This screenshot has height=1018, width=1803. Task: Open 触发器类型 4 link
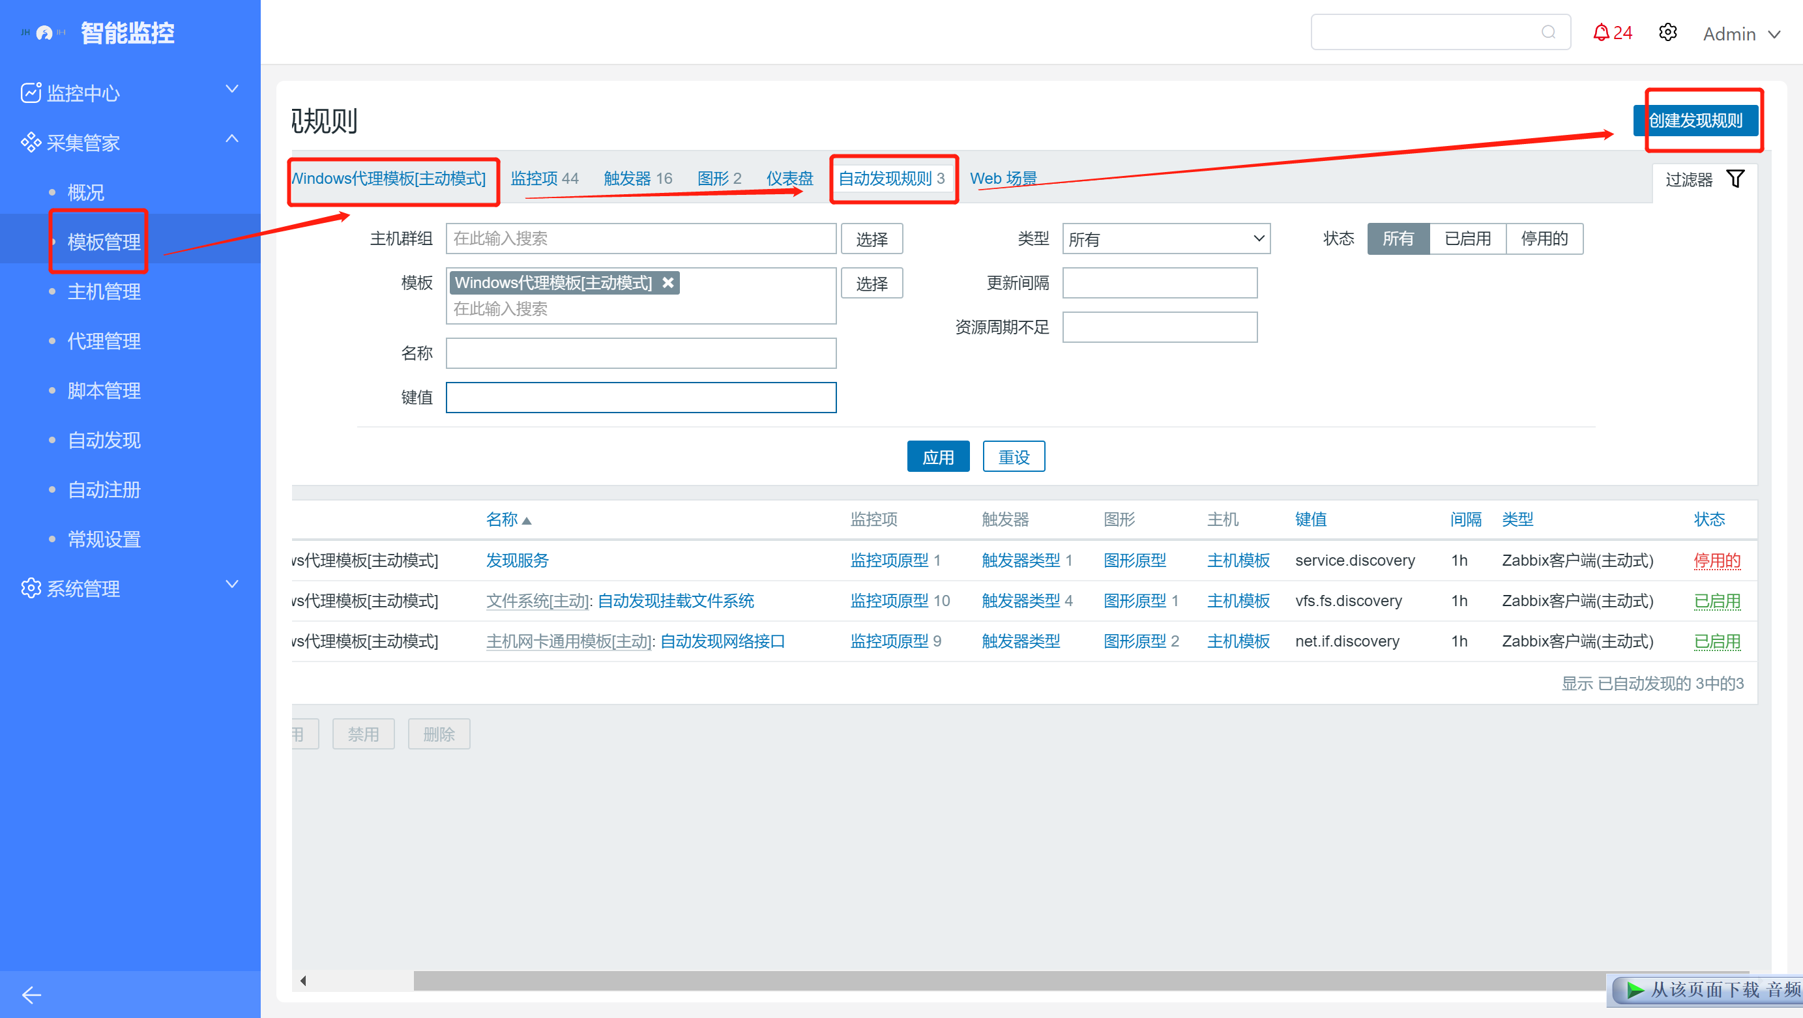pyautogui.click(x=1027, y=601)
